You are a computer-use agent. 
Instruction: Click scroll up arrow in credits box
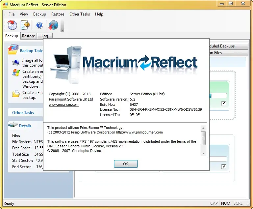(203, 128)
